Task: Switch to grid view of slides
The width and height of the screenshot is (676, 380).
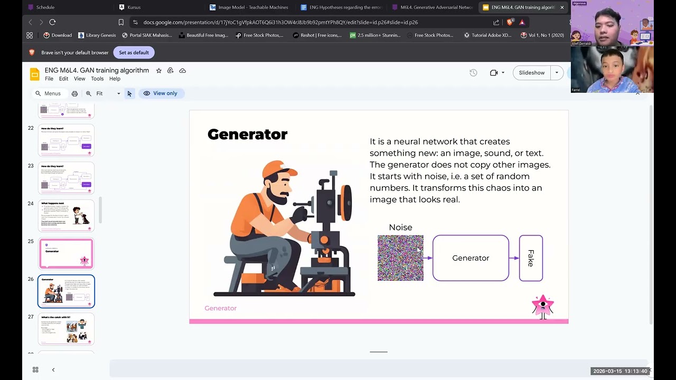Action: [35, 370]
